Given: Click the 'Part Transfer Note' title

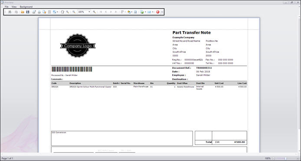Looking at the screenshot, I should [x=191, y=32].
